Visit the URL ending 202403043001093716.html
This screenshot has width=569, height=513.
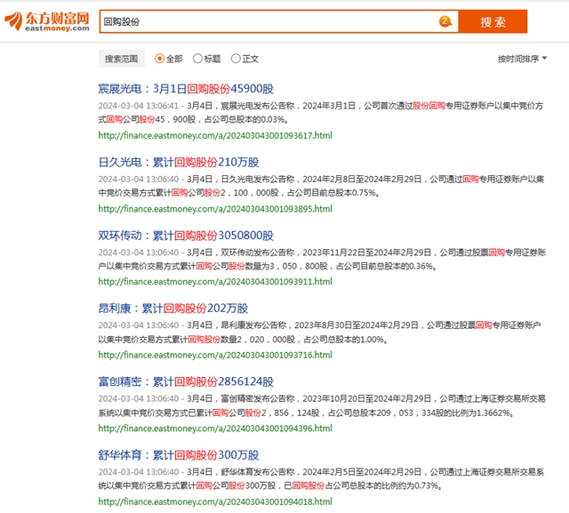[x=215, y=355]
